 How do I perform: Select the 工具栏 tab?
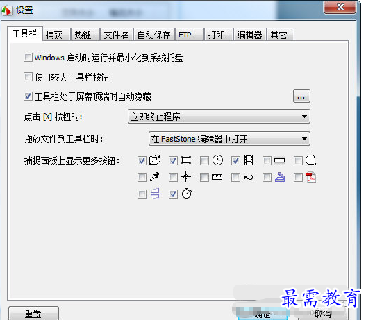tap(25, 34)
